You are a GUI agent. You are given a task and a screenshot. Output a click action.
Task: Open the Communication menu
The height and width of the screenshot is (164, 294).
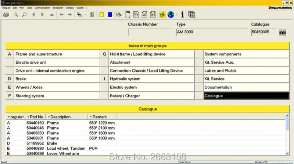42,8
